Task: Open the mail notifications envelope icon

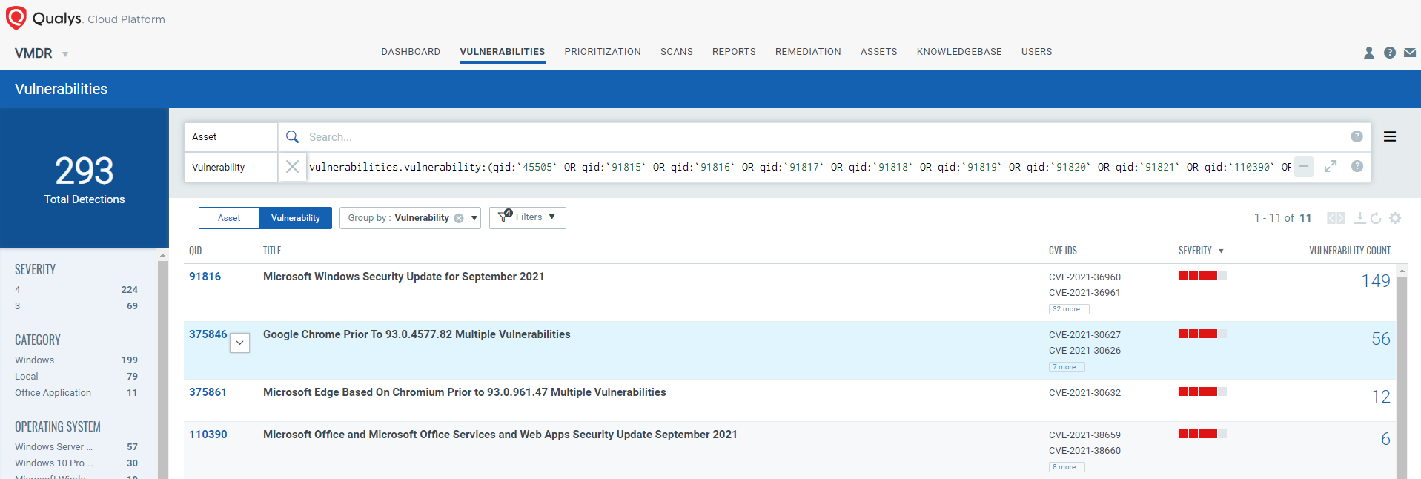Action: (x=1410, y=53)
